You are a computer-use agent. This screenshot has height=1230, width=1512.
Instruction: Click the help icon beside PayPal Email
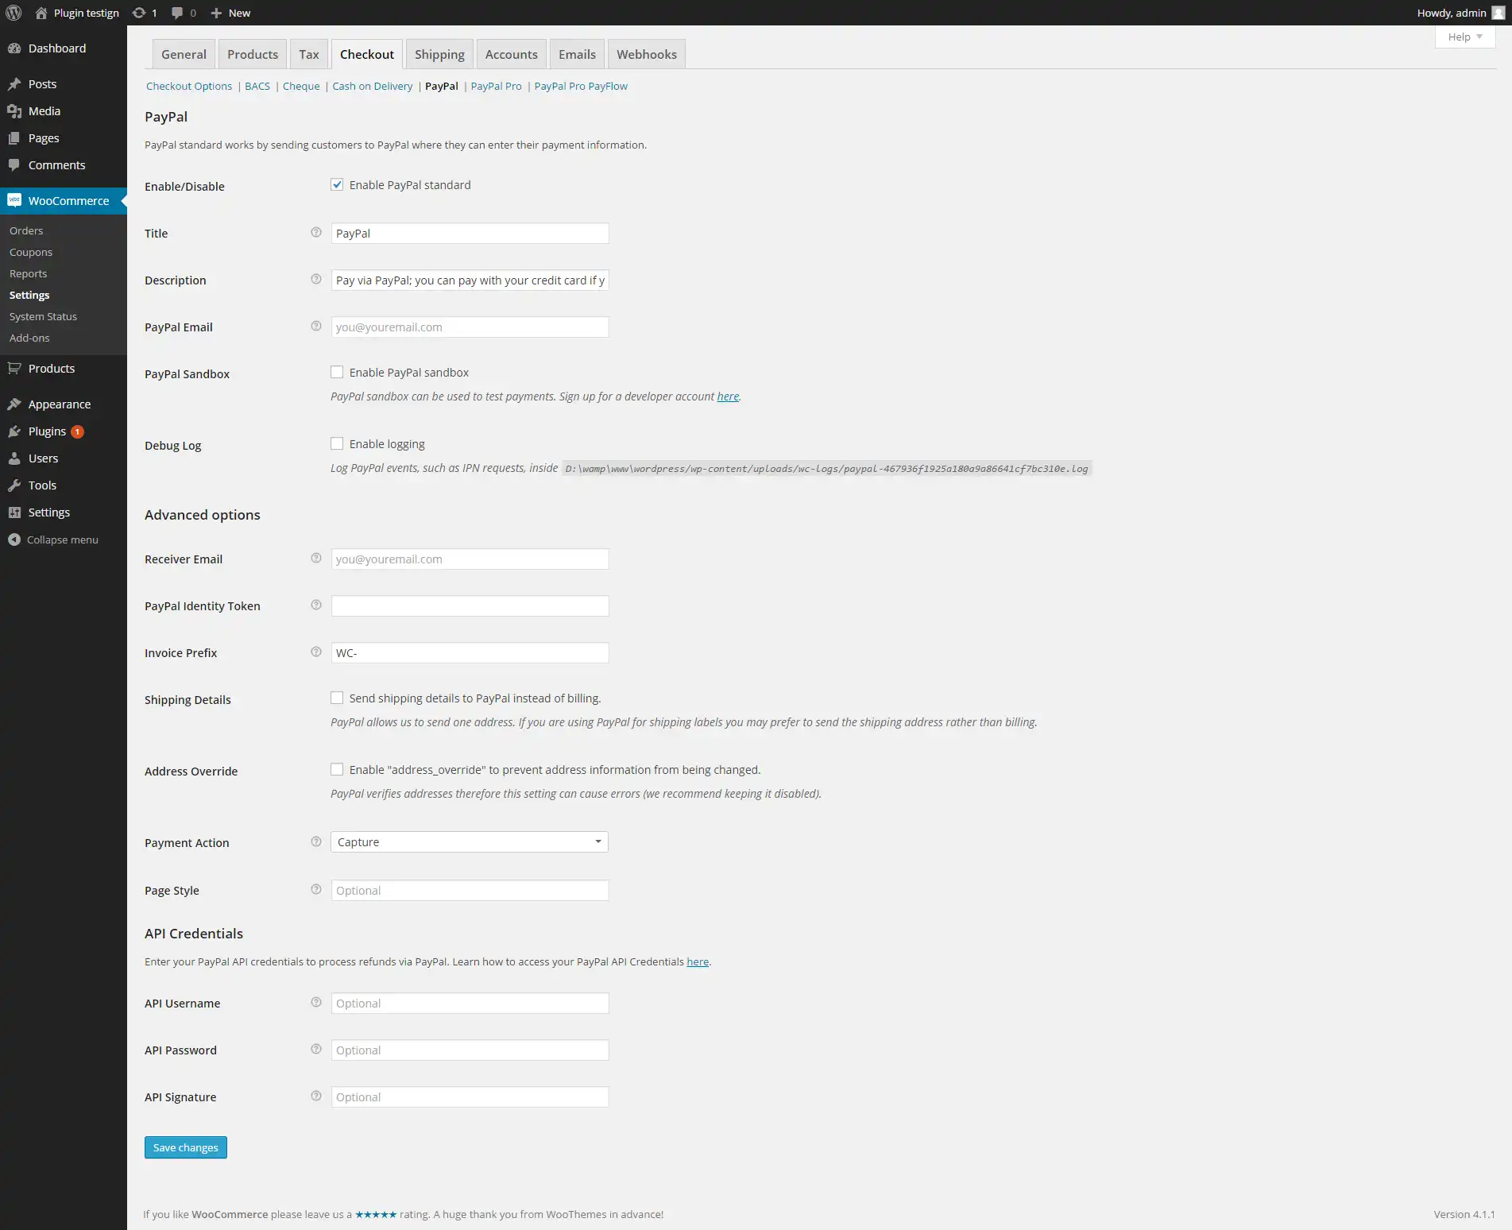(316, 327)
